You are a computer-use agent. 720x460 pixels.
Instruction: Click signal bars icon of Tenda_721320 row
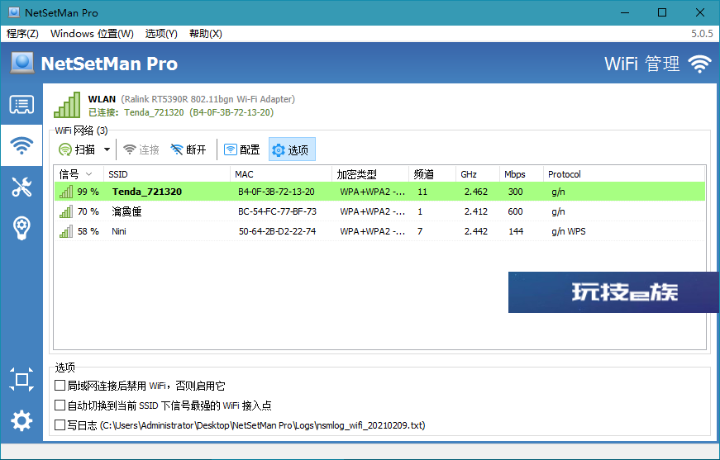[x=65, y=192]
